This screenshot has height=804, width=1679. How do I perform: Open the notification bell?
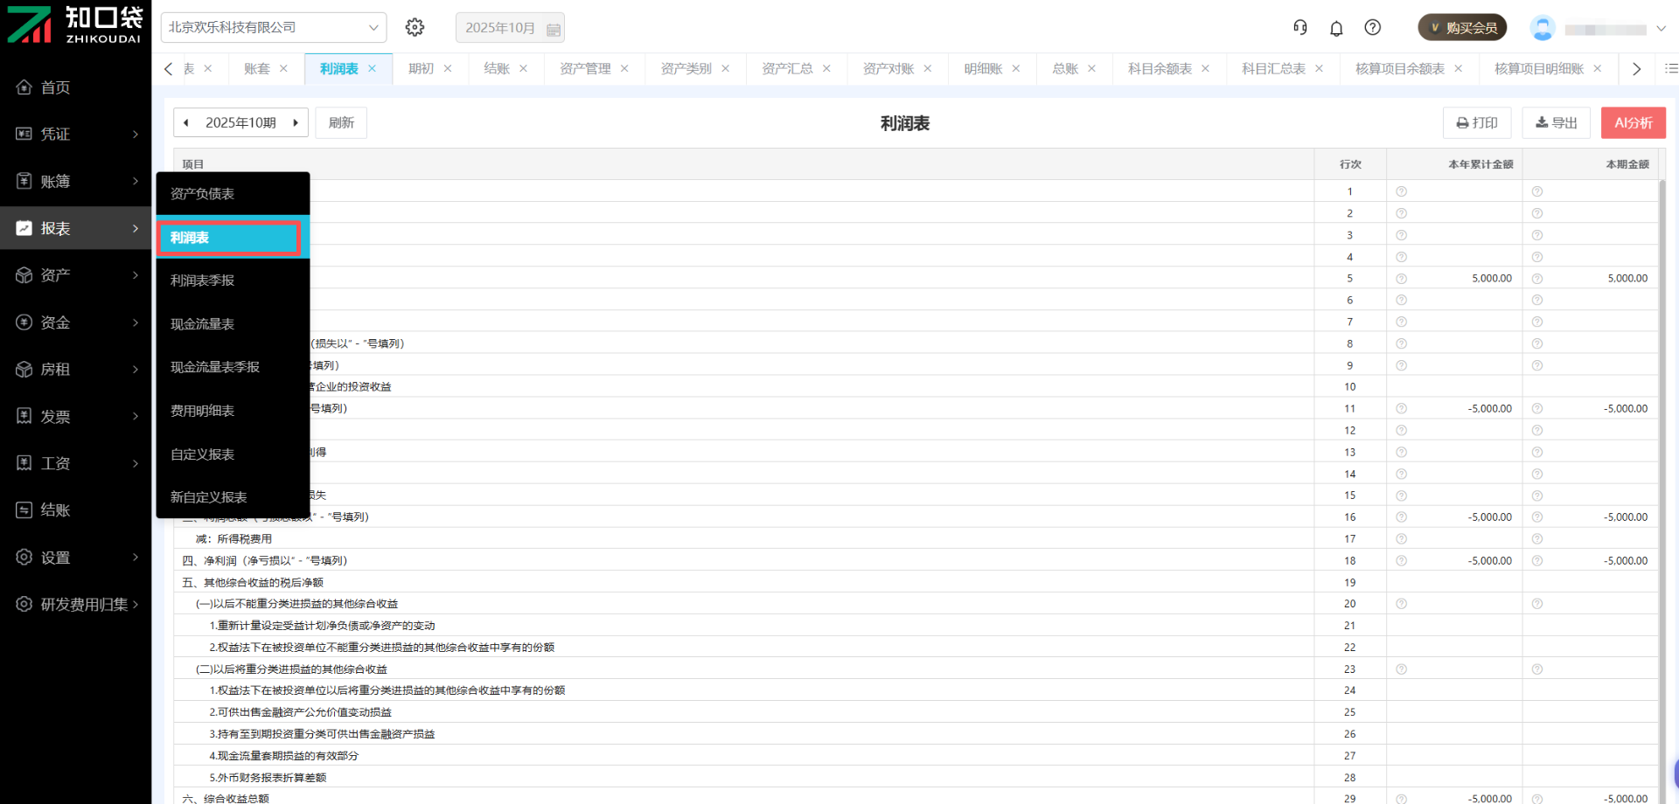click(1336, 28)
